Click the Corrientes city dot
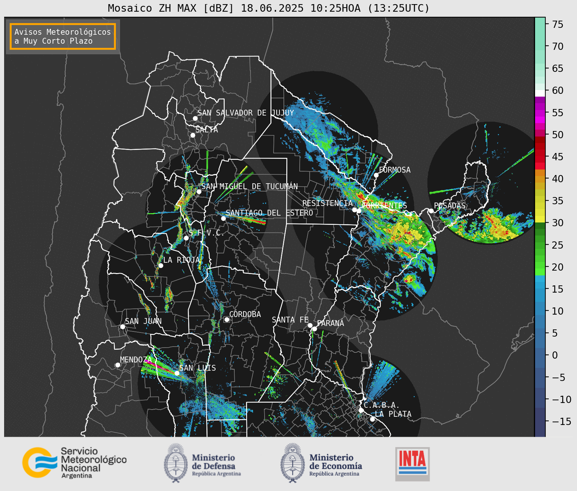This screenshot has width=577, height=491. (359, 211)
